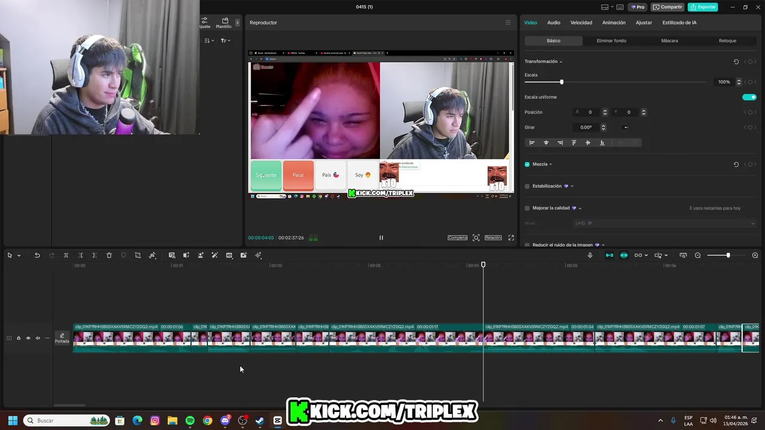Open the selection tool dropdown arrow
Screen dimensions: 765x430
coord(19,256)
